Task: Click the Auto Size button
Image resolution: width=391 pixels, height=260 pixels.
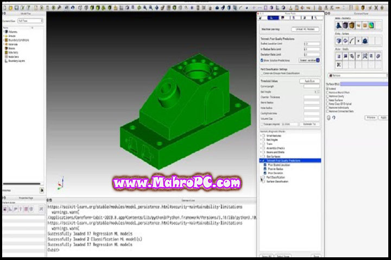Action: click(x=310, y=81)
